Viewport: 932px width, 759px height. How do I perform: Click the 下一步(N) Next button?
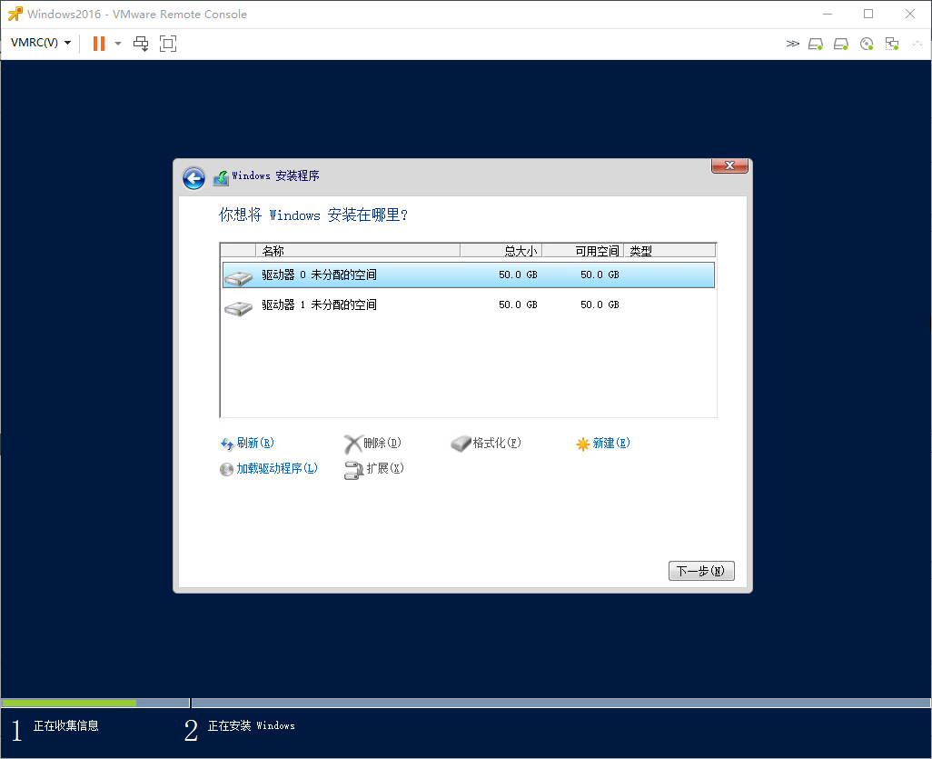(x=701, y=571)
